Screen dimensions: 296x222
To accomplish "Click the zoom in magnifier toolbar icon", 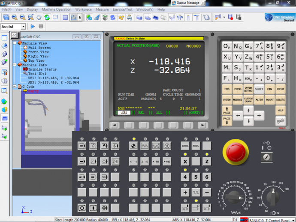I will click(15, 17).
